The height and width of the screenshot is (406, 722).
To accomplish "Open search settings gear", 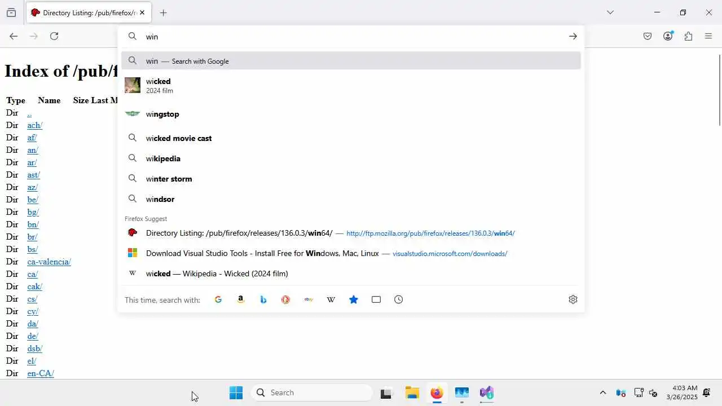I will coord(573,299).
